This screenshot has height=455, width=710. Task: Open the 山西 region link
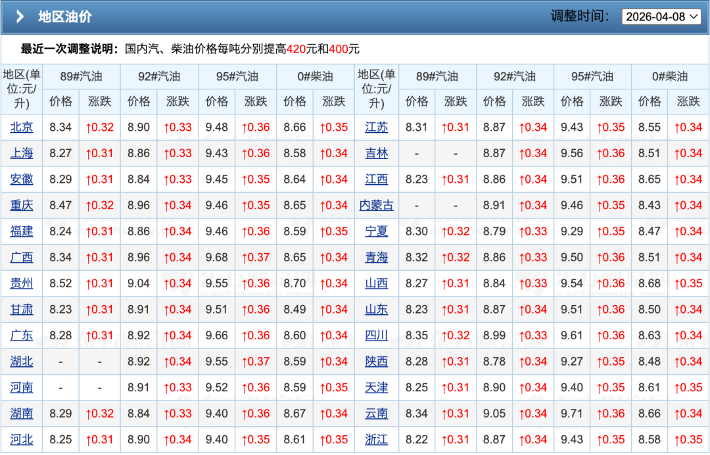pyautogui.click(x=376, y=283)
